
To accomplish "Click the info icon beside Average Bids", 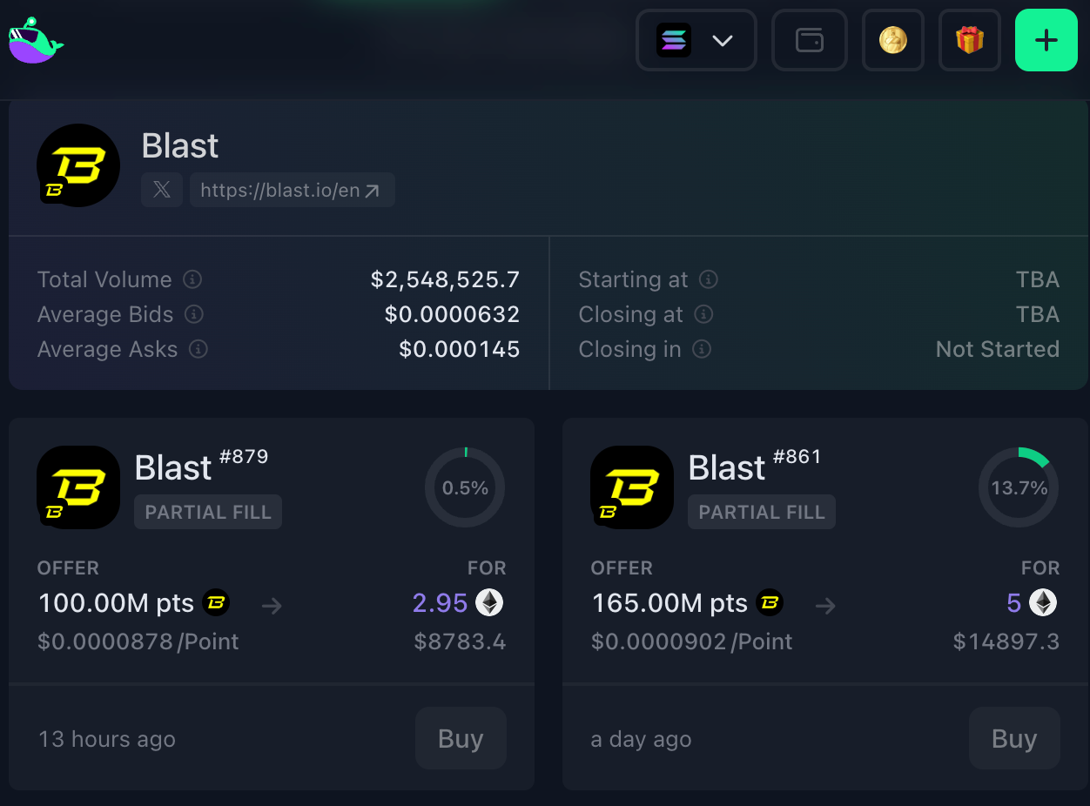I will click(194, 314).
